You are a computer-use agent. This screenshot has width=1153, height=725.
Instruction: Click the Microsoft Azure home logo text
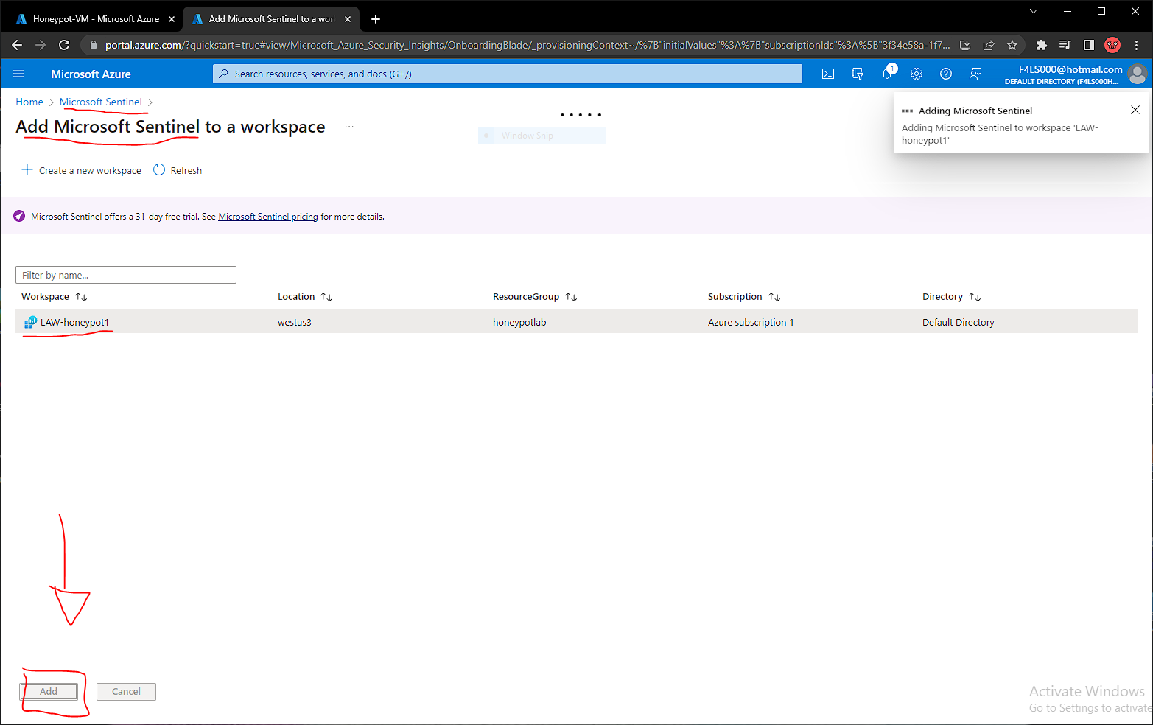click(91, 74)
